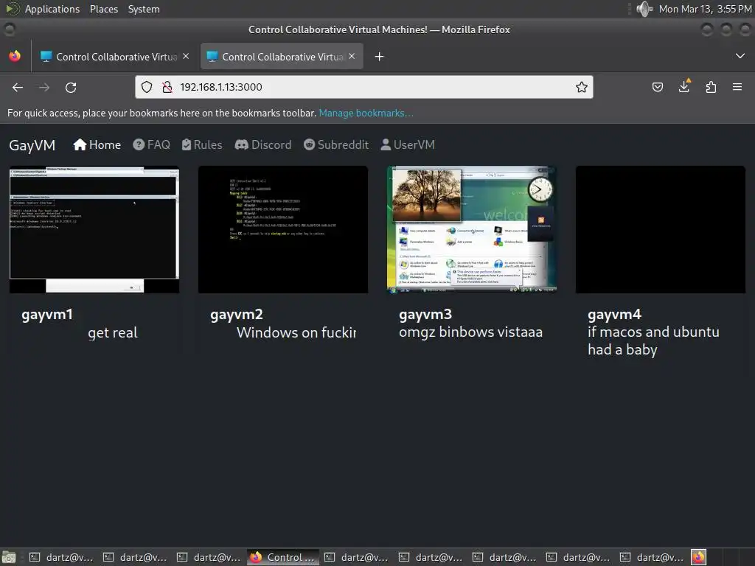Open the gayvm4 black screen thumbnail
The width and height of the screenshot is (755, 566).
point(661,230)
